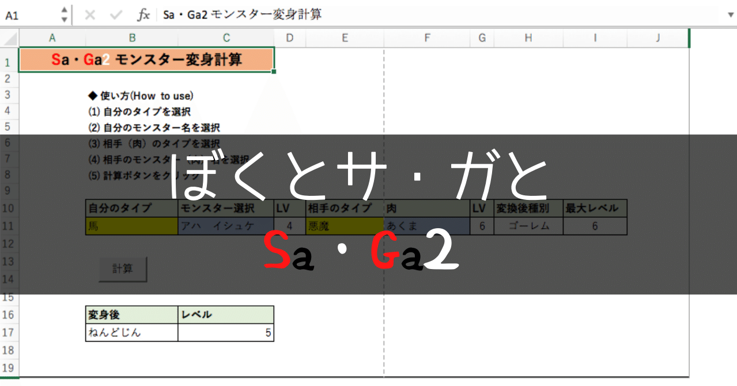Click the confirm checkmark formula icon
Screen dimensions: 737x386
116,15
